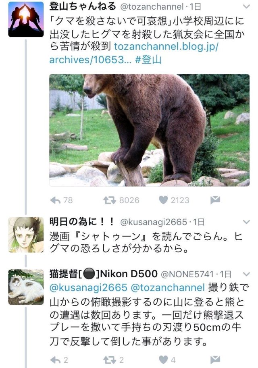View the brown bear photo
The height and width of the screenshot is (368, 258).
(149, 130)
